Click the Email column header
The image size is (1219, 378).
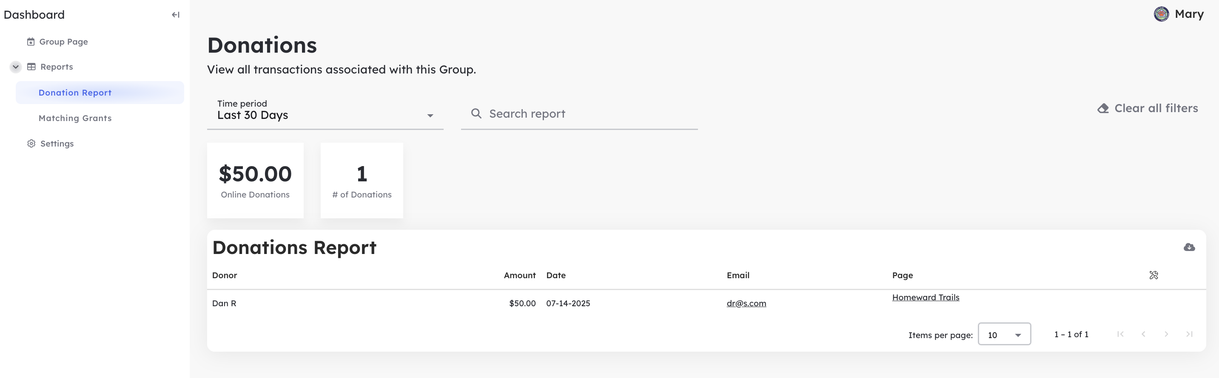738,275
